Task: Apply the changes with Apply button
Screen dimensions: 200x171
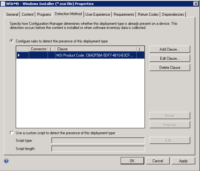Action: click(x=183, y=161)
